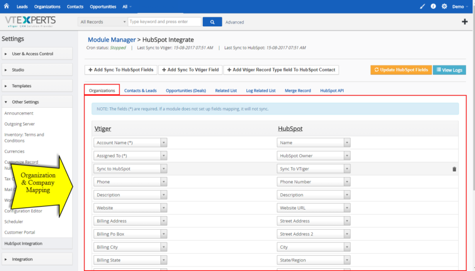Open the State/Region dropdown
The width and height of the screenshot is (475, 271).
coord(313,260)
